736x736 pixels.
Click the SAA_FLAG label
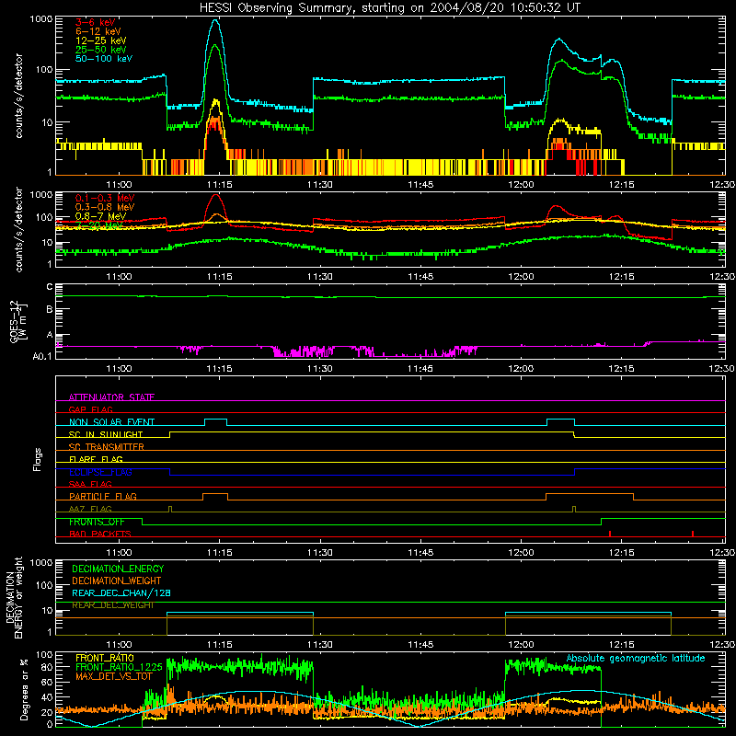[x=90, y=484]
